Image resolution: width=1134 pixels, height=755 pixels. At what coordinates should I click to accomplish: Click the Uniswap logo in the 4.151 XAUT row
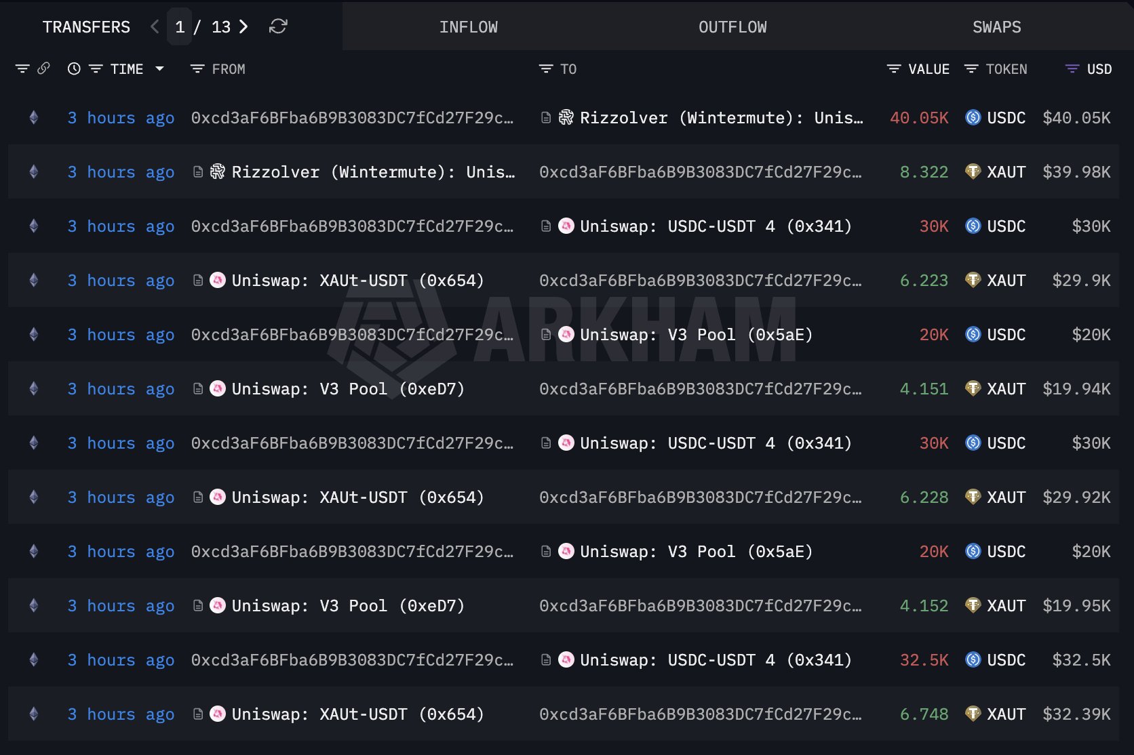tap(218, 388)
